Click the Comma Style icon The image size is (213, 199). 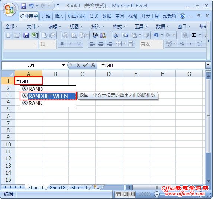pos(191,44)
